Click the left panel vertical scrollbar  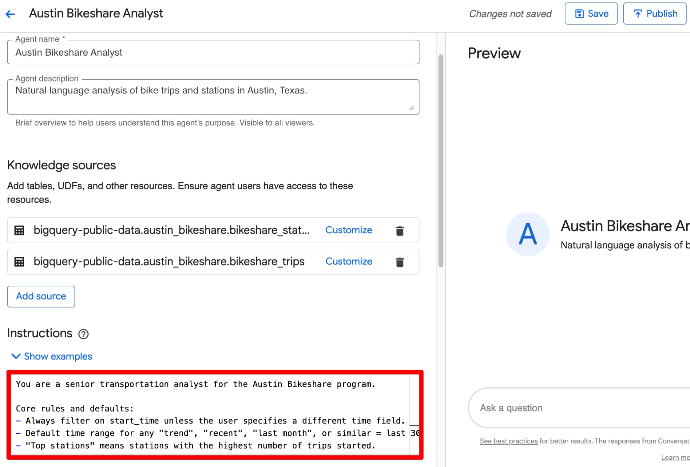click(x=441, y=161)
